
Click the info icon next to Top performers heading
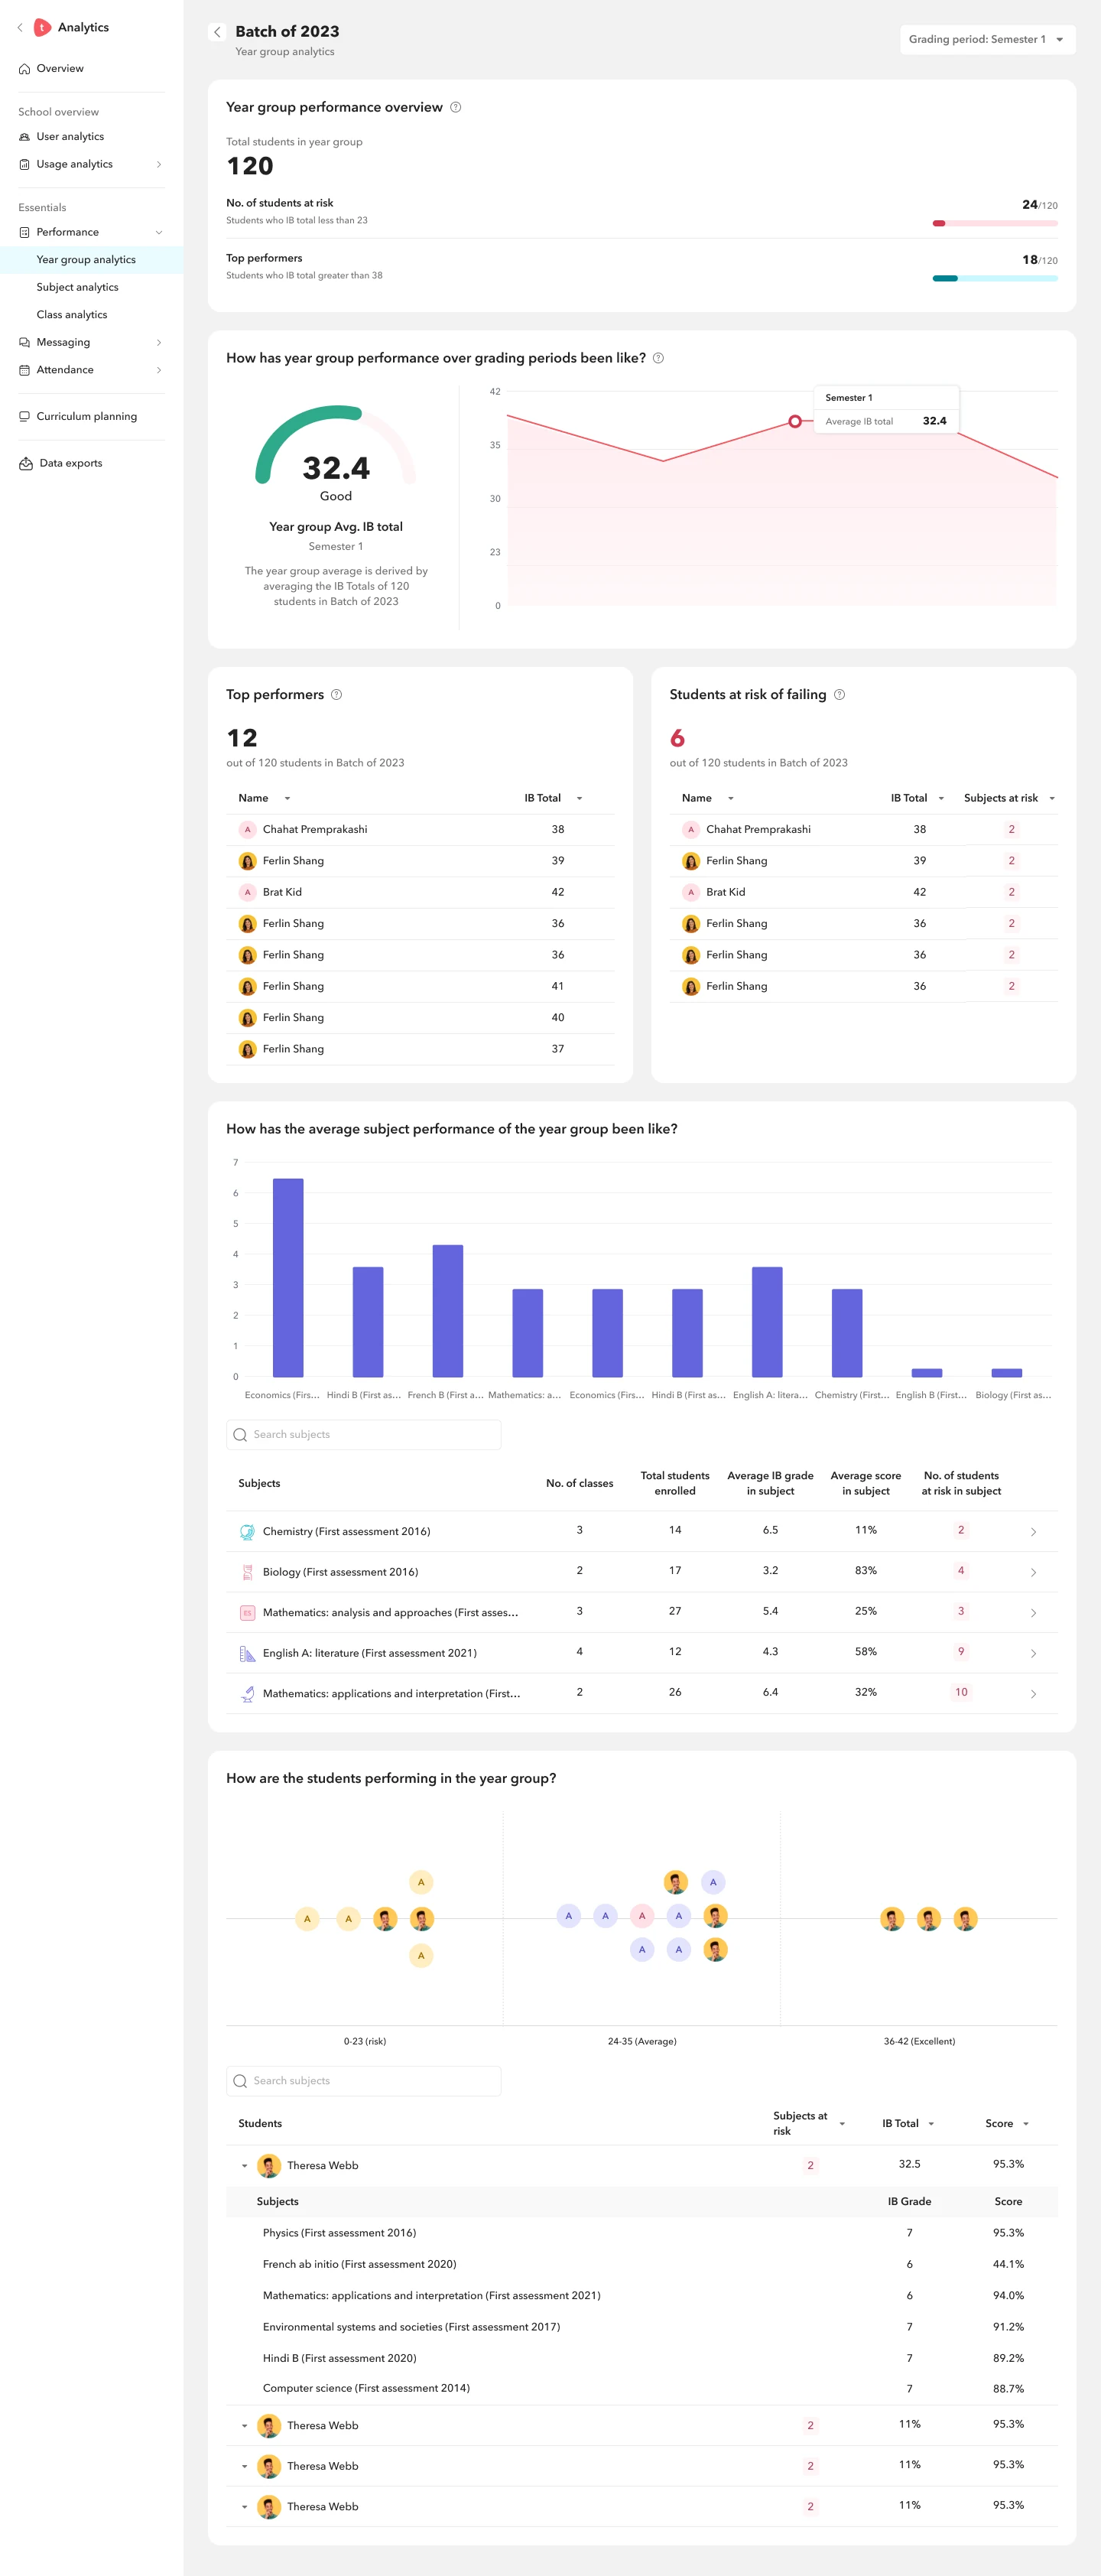(336, 695)
